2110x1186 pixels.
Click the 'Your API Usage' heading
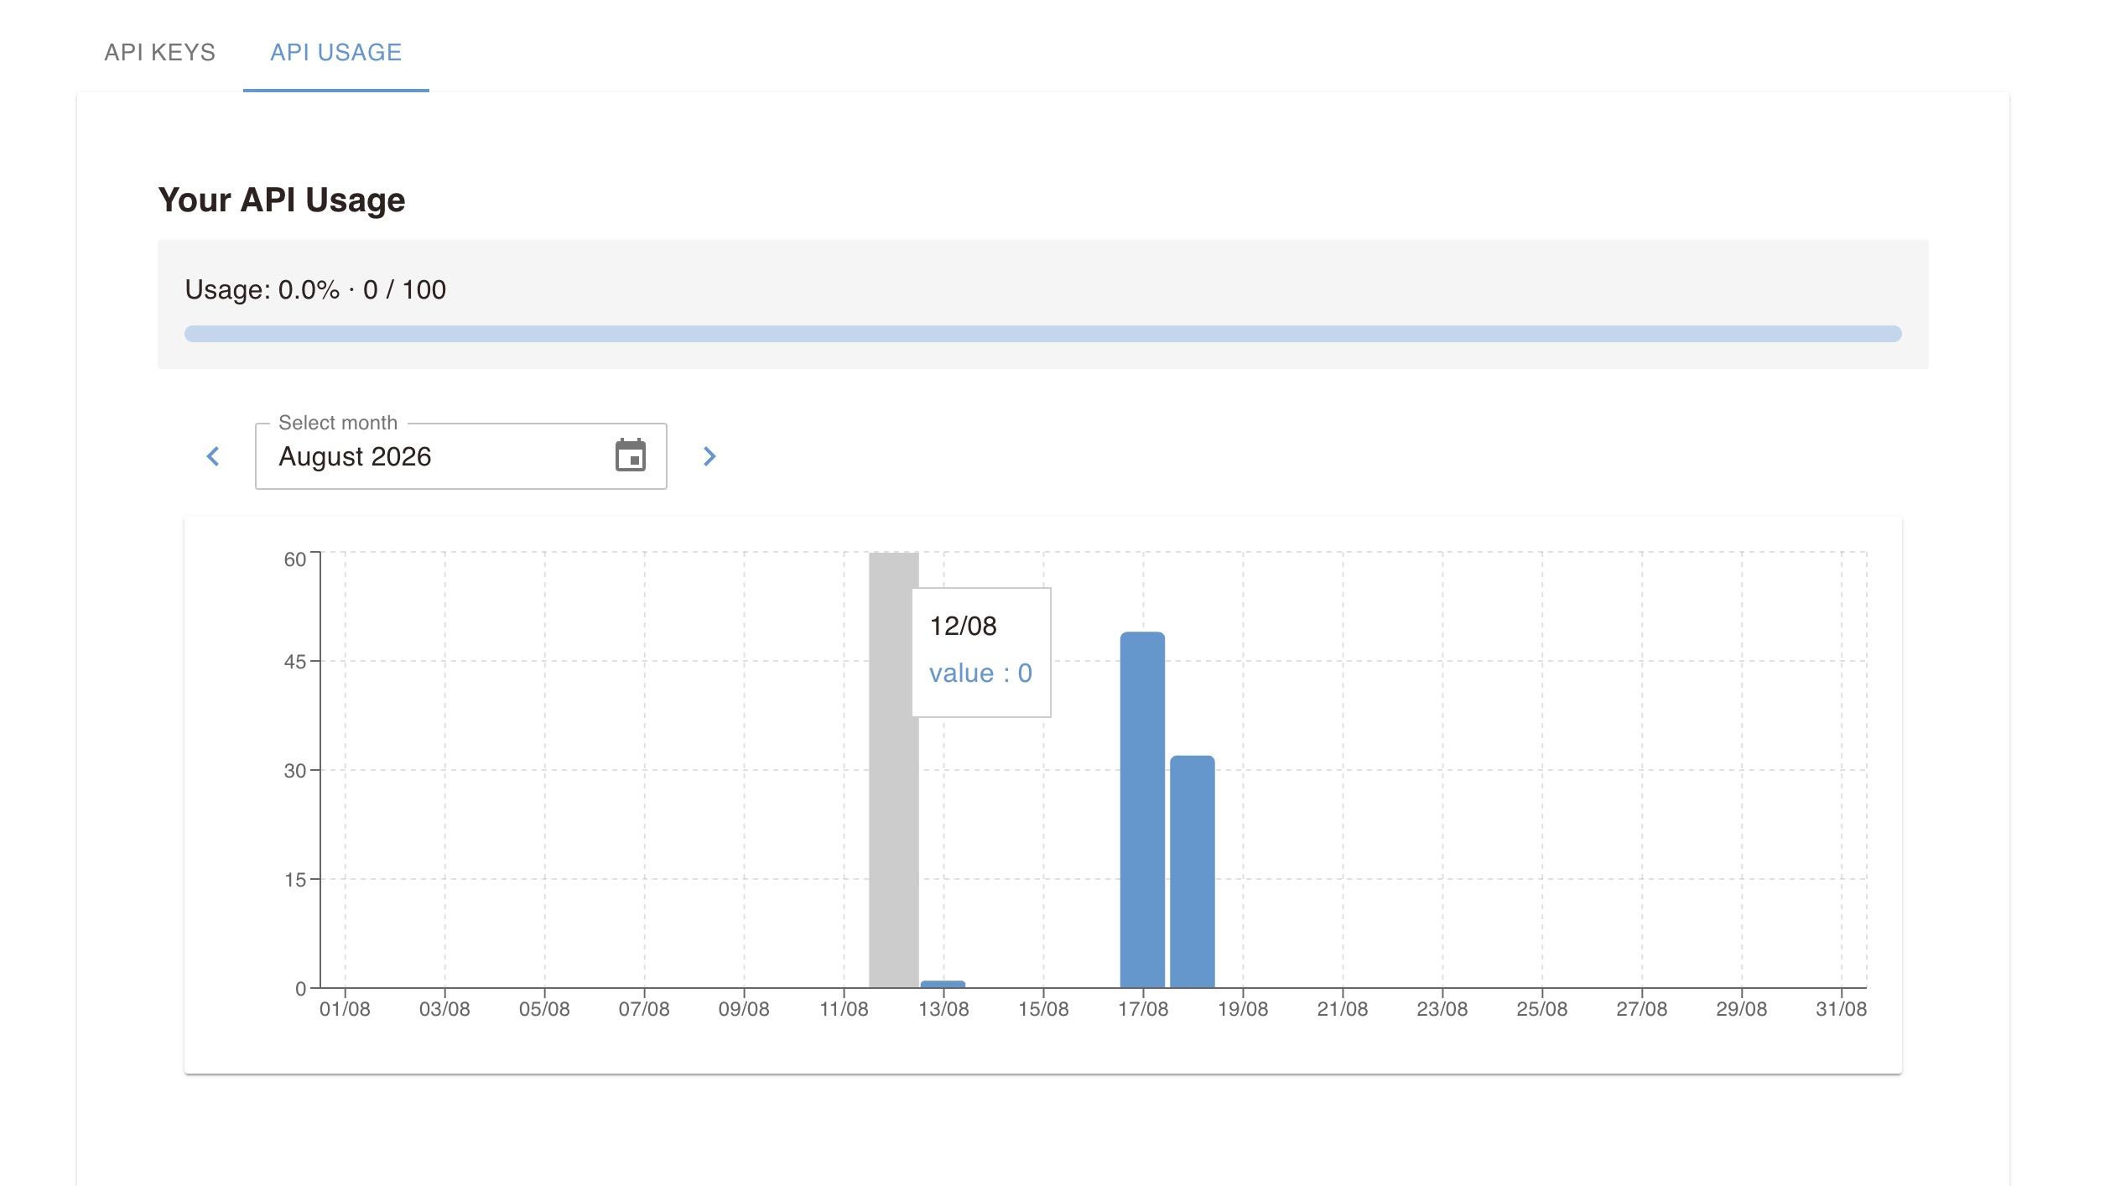[282, 200]
